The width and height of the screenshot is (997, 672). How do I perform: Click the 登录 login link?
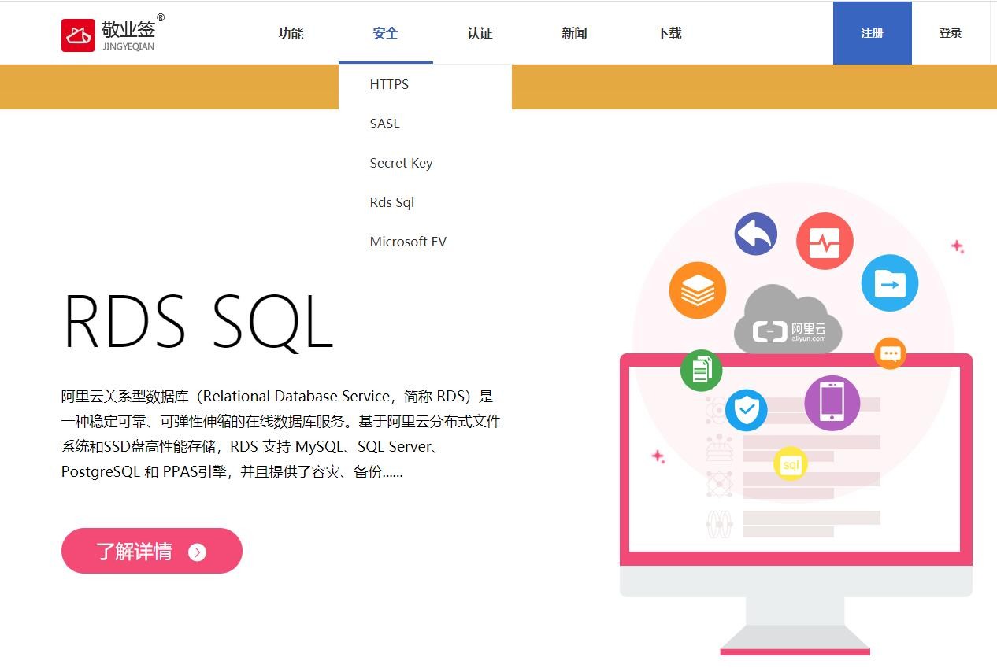pyautogui.click(x=951, y=33)
